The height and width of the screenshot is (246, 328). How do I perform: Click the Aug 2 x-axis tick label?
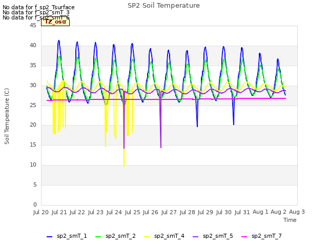pyautogui.click(x=278, y=212)
